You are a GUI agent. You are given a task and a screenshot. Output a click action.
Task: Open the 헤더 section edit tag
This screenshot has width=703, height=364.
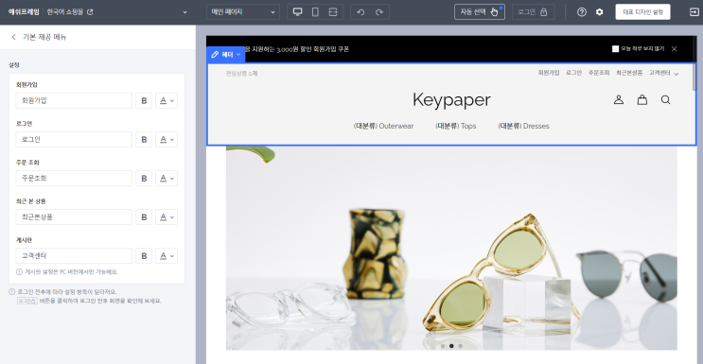coord(226,54)
